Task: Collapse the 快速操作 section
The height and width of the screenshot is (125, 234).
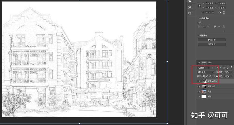Action: tap(198, 35)
